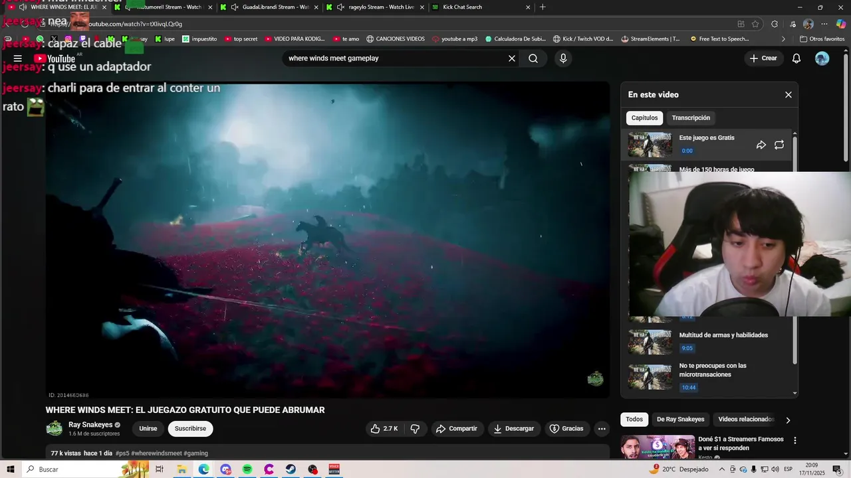Open the browser extensions puzzle icon
851x478 pixels.
tap(775, 24)
